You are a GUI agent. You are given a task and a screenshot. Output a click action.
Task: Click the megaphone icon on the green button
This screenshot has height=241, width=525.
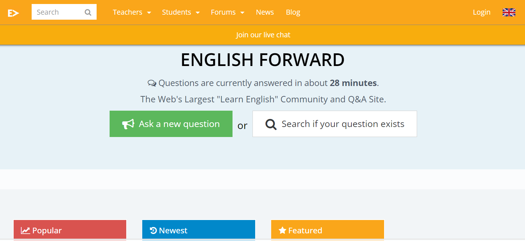(128, 124)
